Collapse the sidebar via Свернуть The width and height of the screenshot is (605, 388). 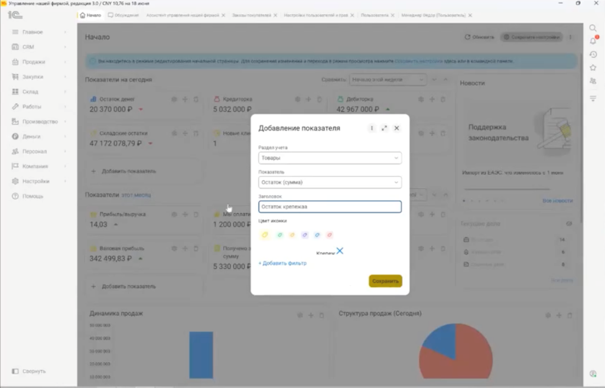[x=29, y=371]
